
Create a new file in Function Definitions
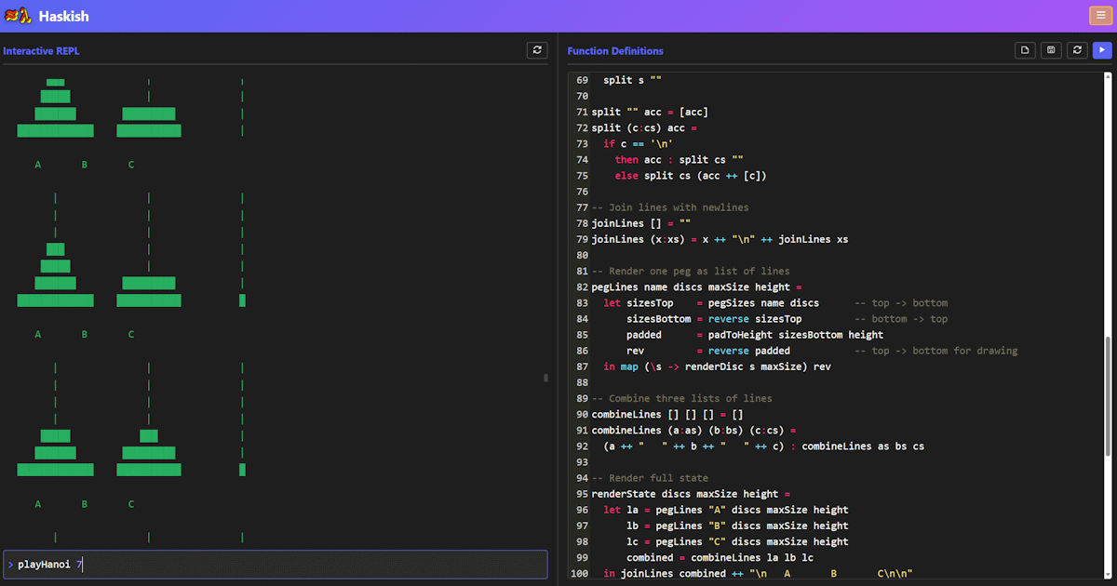pos(1025,50)
